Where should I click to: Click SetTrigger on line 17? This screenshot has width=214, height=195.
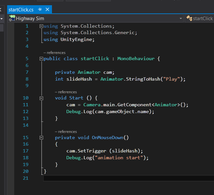[x=92, y=151]
